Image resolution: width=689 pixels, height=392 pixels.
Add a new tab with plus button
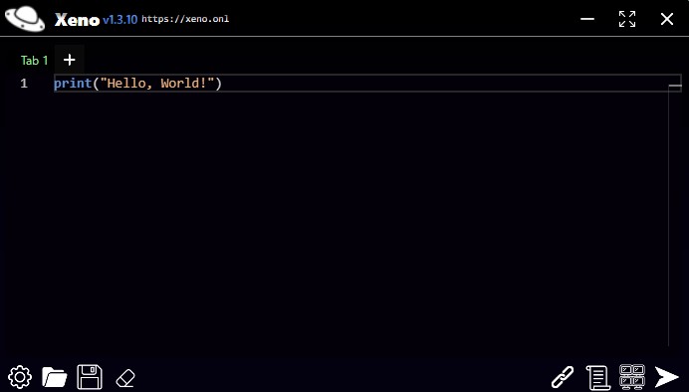click(x=70, y=60)
